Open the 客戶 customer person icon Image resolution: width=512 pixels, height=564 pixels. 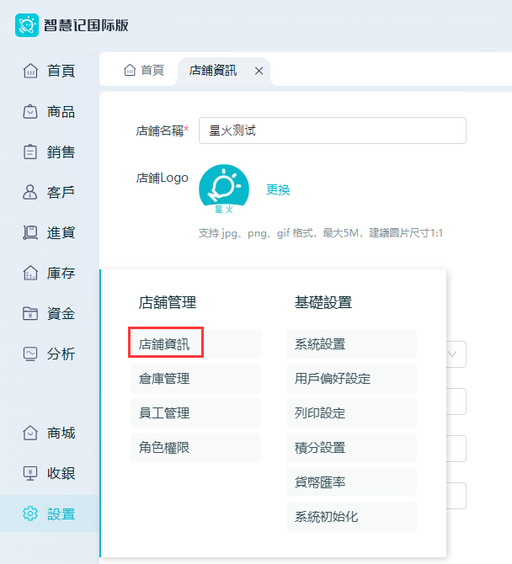click(x=31, y=192)
